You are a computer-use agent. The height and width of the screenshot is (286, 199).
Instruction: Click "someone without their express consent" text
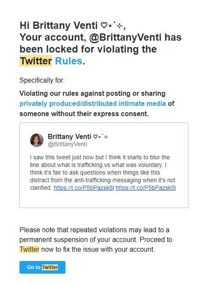[84, 114]
